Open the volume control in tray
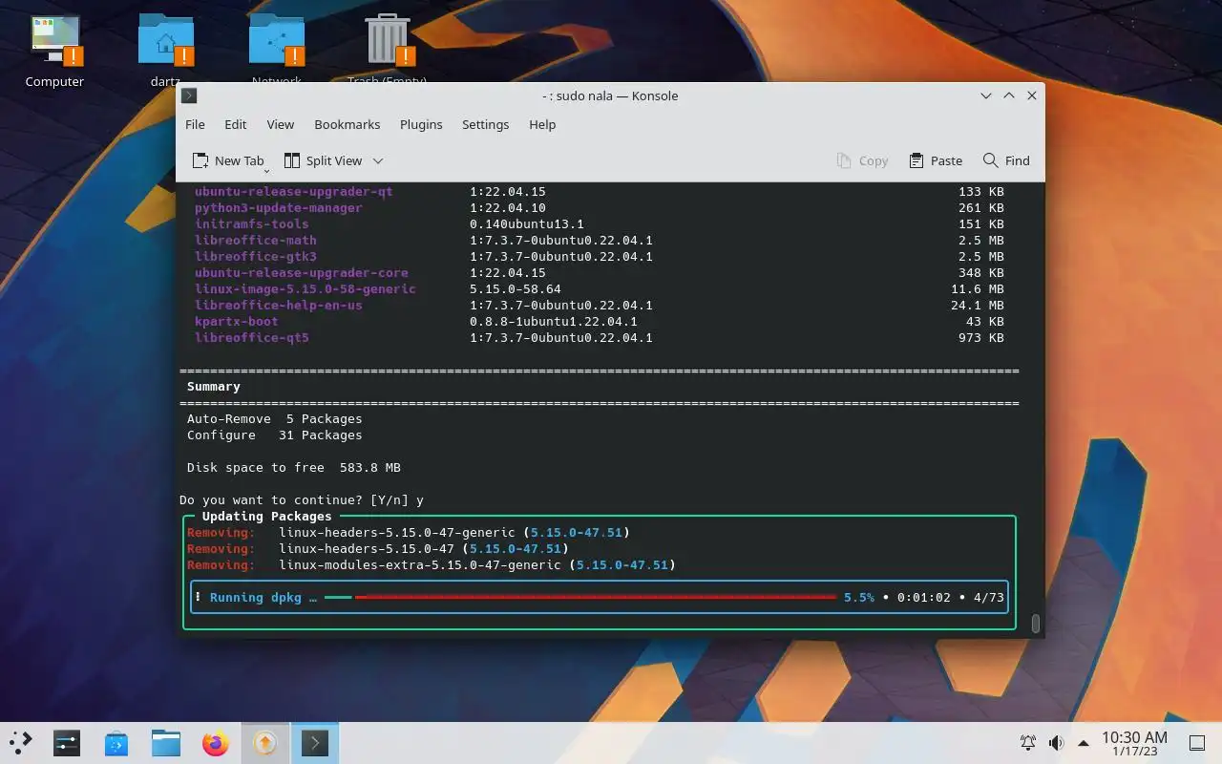This screenshot has width=1222, height=764. 1056,743
